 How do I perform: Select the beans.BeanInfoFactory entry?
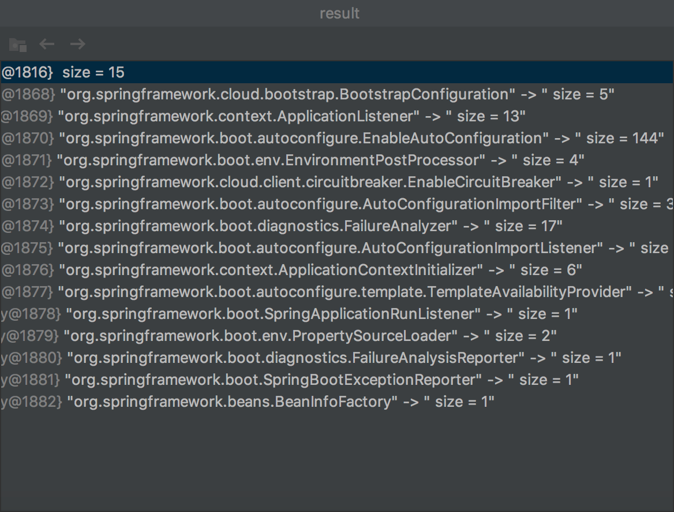click(x=231, y=402)
